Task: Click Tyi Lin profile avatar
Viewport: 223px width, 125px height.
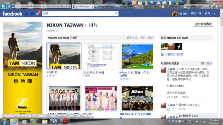Action: [x=174, y=14]
